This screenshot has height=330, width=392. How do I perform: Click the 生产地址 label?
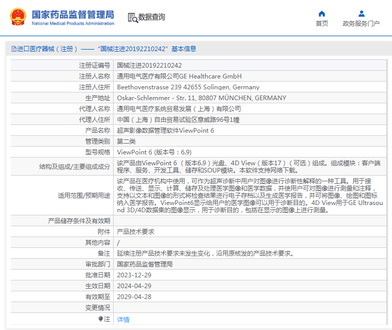point(98,98)
